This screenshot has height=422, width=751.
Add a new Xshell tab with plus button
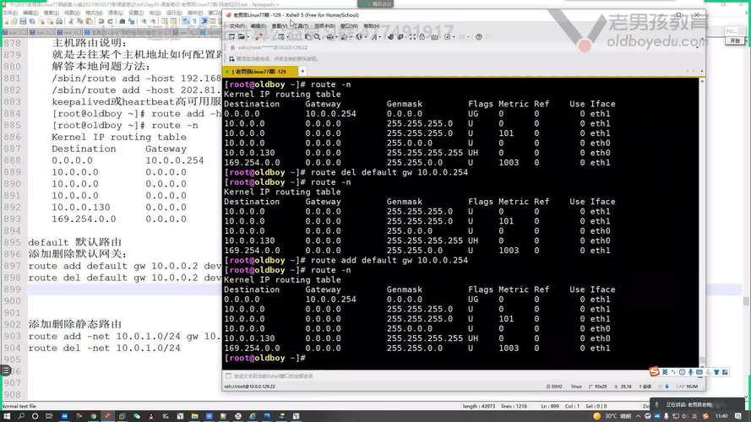(302, 71)
